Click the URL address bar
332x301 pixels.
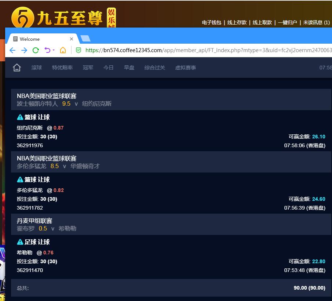[x=208, y=50]
